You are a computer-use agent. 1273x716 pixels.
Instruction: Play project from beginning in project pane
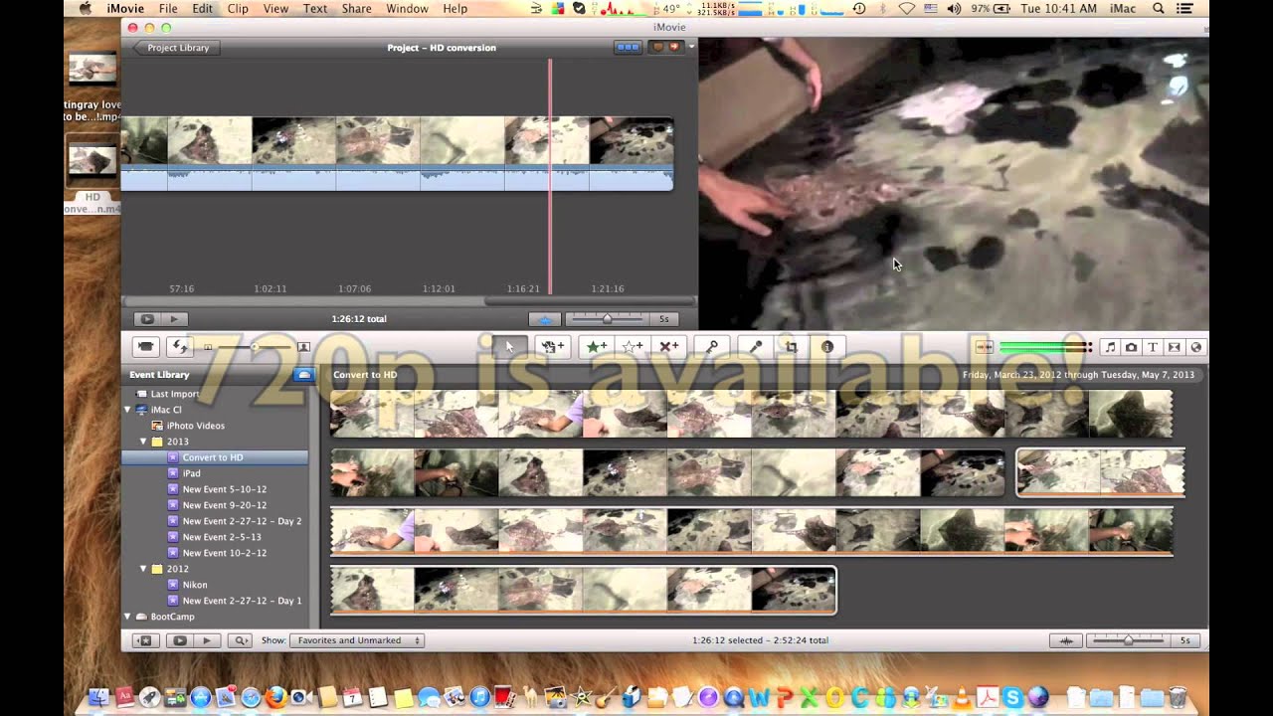pyautogui.click(x=173, y=319)
